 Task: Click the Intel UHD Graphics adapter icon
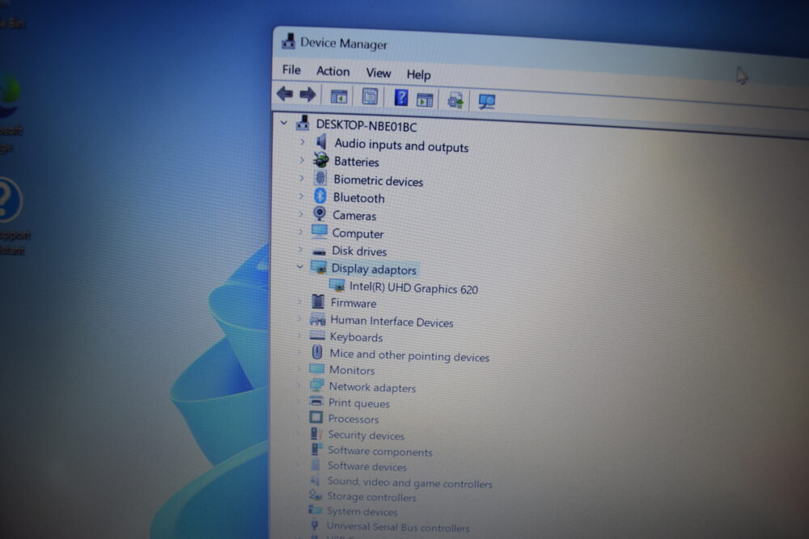tap(337, 285)
